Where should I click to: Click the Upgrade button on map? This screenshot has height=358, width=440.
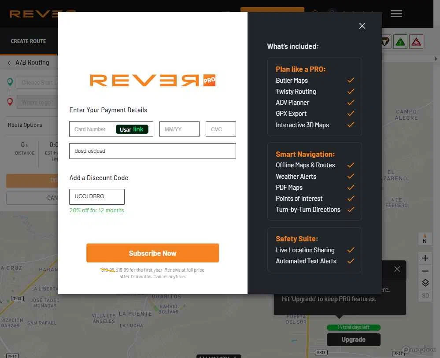click(x=353, y=340)
